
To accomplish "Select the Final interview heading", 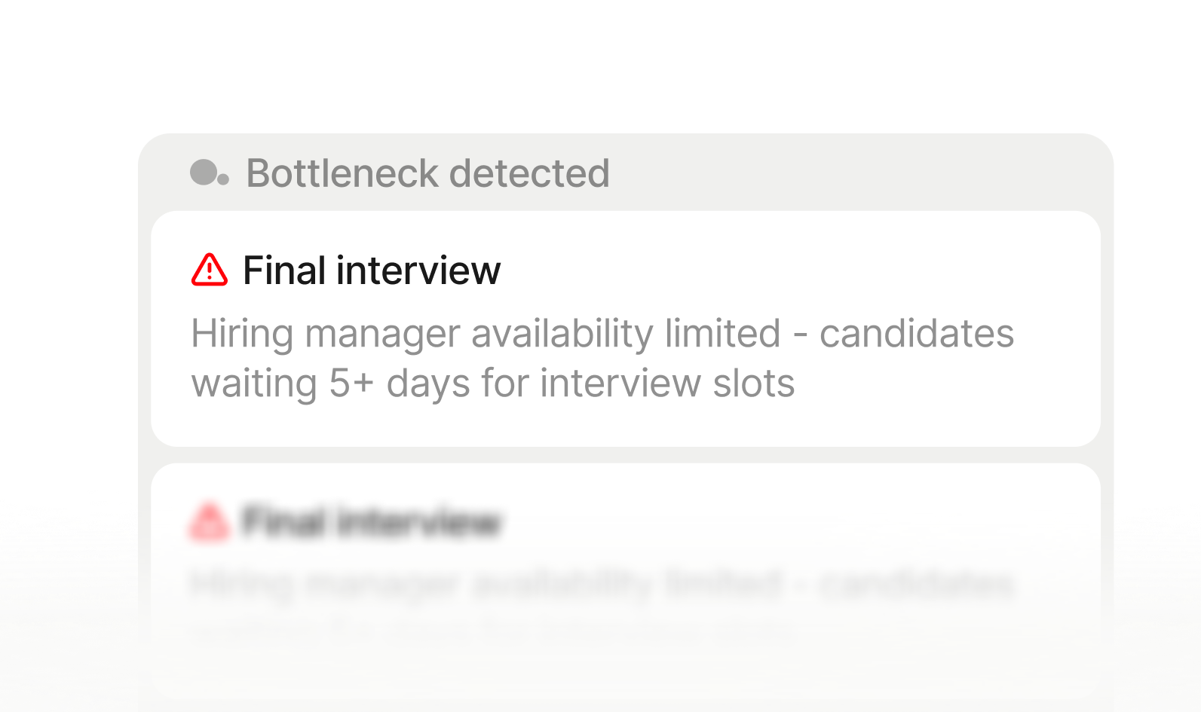I will point(371,269).
